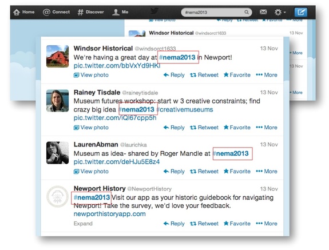
Task: Open More options on Windsor Historical tweet
Action: pos(267,75)
